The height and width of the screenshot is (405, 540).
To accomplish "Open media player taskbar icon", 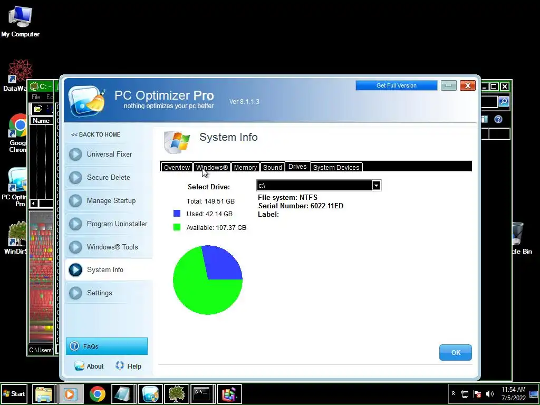I will point(70,394).
